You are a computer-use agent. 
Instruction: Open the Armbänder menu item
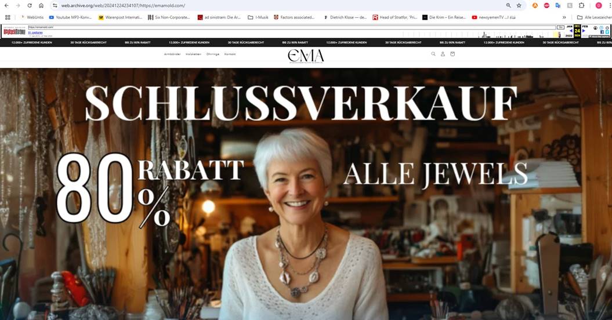pyautogui.click(x=172, y=54)
